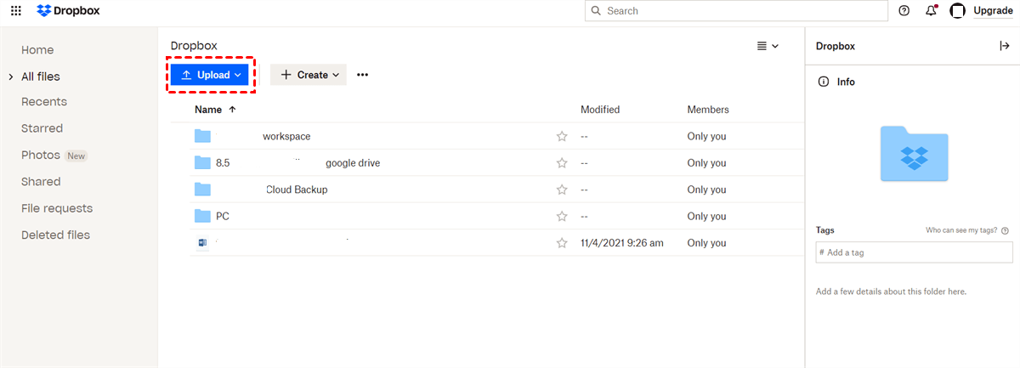Change the list view layout dropdown
This screenshot has width=1020, height=368.
(x=768, y=46)
